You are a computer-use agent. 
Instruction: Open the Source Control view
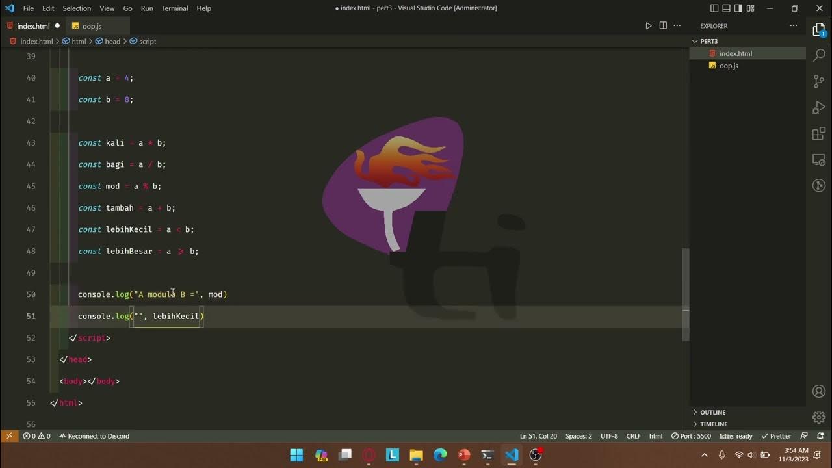[x=819, y=81]
